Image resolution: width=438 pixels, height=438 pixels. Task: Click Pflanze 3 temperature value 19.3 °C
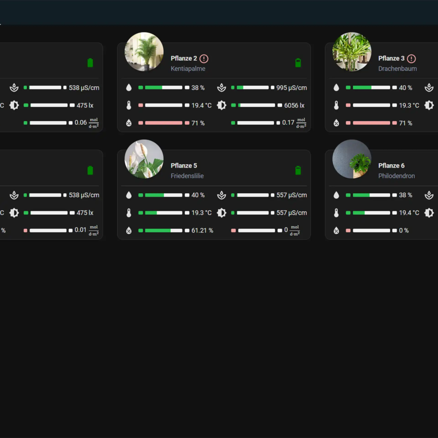click(409, 105)
